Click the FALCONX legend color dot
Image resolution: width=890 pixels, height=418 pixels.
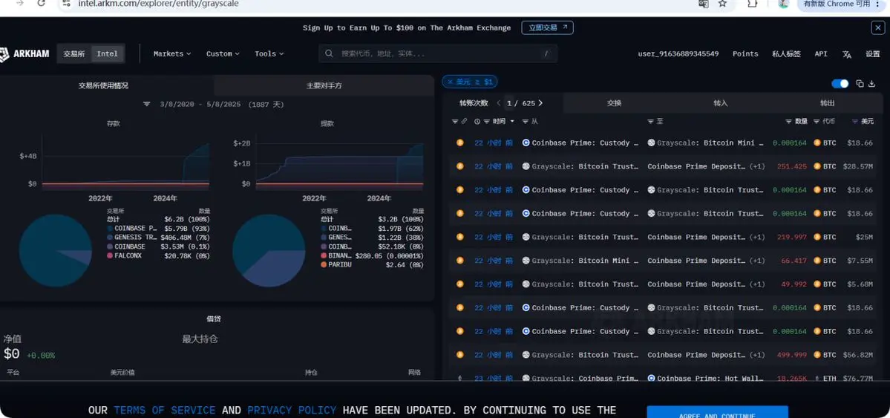(x=110, y=256)
